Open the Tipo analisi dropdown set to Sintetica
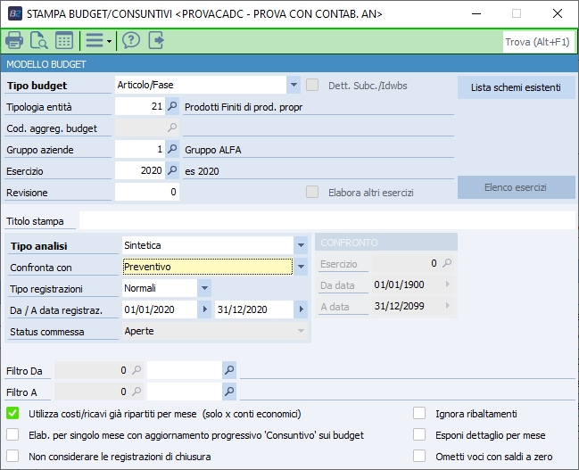This screenshot has width=579, height=470. pyautogui.click(x=301, y=245)
